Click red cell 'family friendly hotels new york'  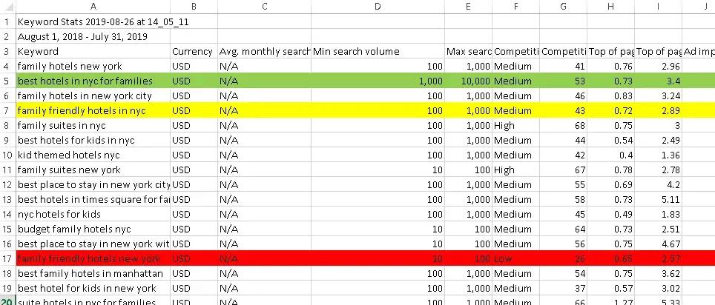coord(93,258)
